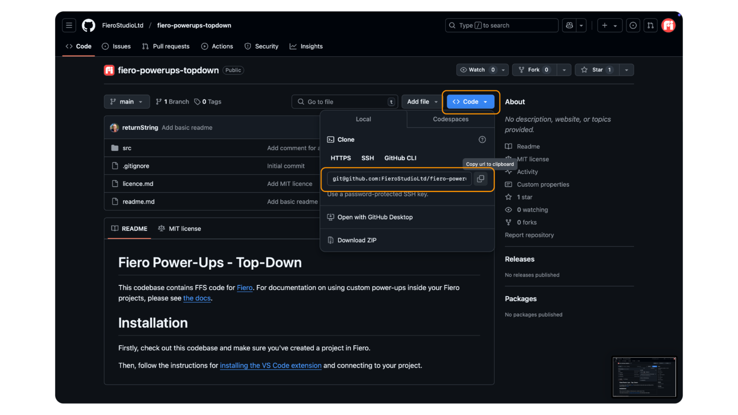This screenshot has height=415, width=738.
Task: Select the Local tab in Code popup
Action: [363, 119]
